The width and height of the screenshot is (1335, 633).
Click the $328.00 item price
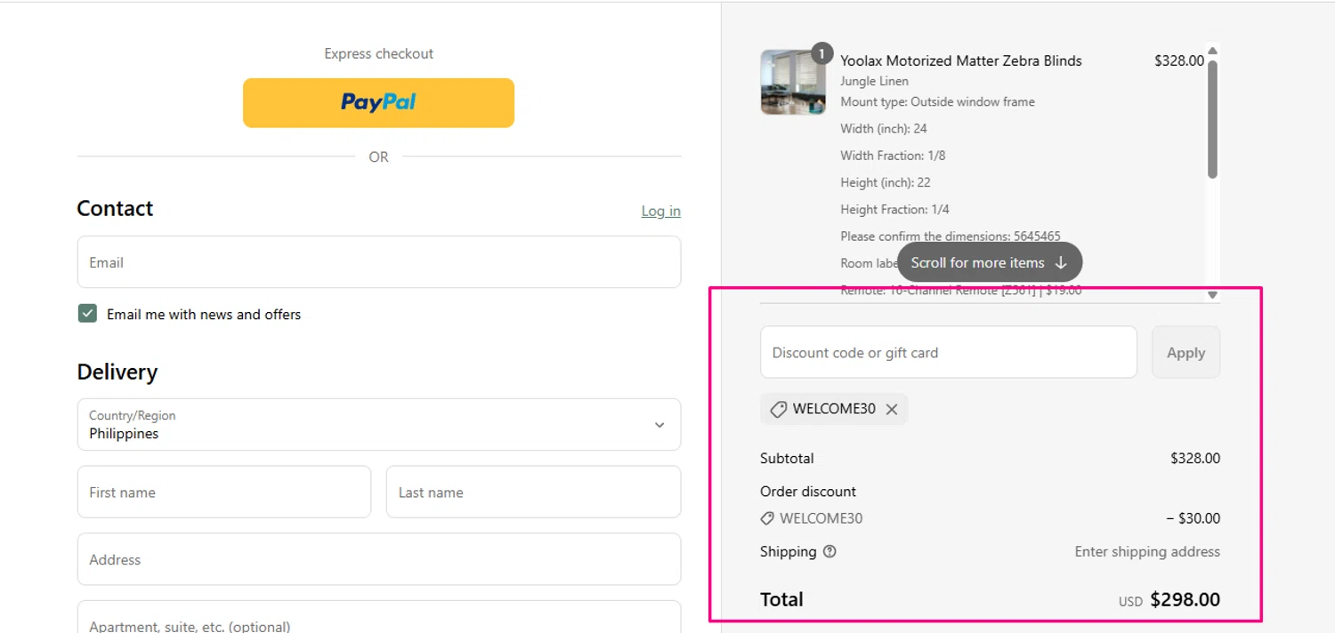point(1179,60)
